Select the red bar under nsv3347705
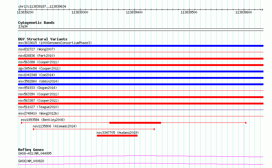The image size is (272, 168). click(117, 136)
